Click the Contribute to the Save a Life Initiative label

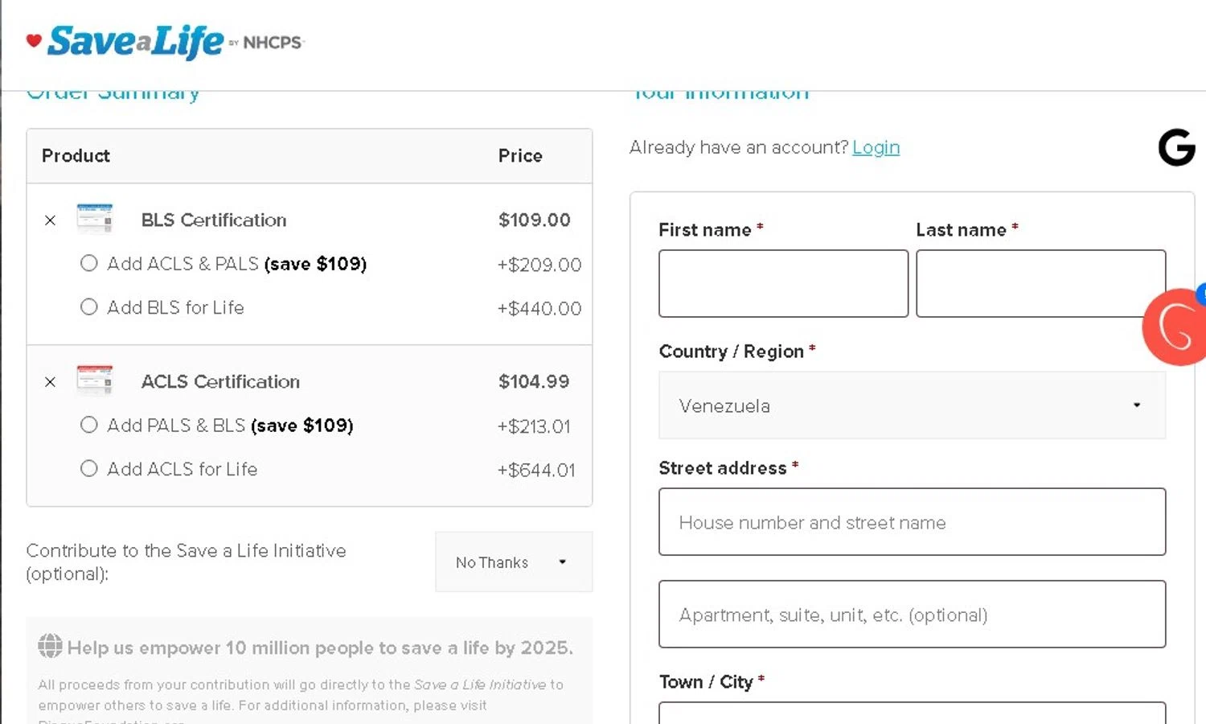(187, 562)
